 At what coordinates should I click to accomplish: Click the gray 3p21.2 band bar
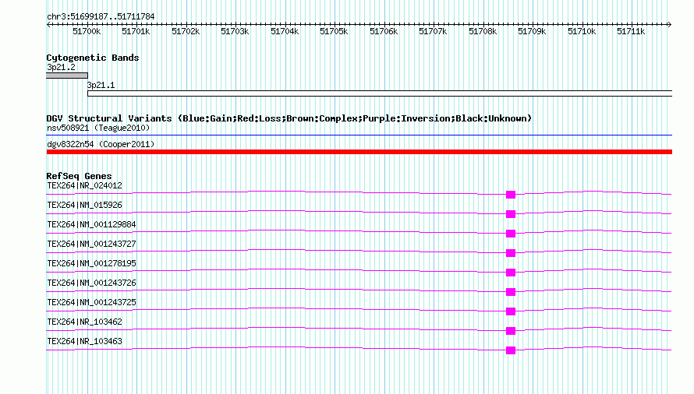point(67,76)
